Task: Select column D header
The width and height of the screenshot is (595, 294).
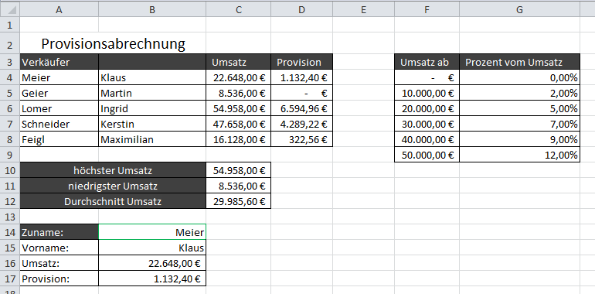Action: (301, 10)
